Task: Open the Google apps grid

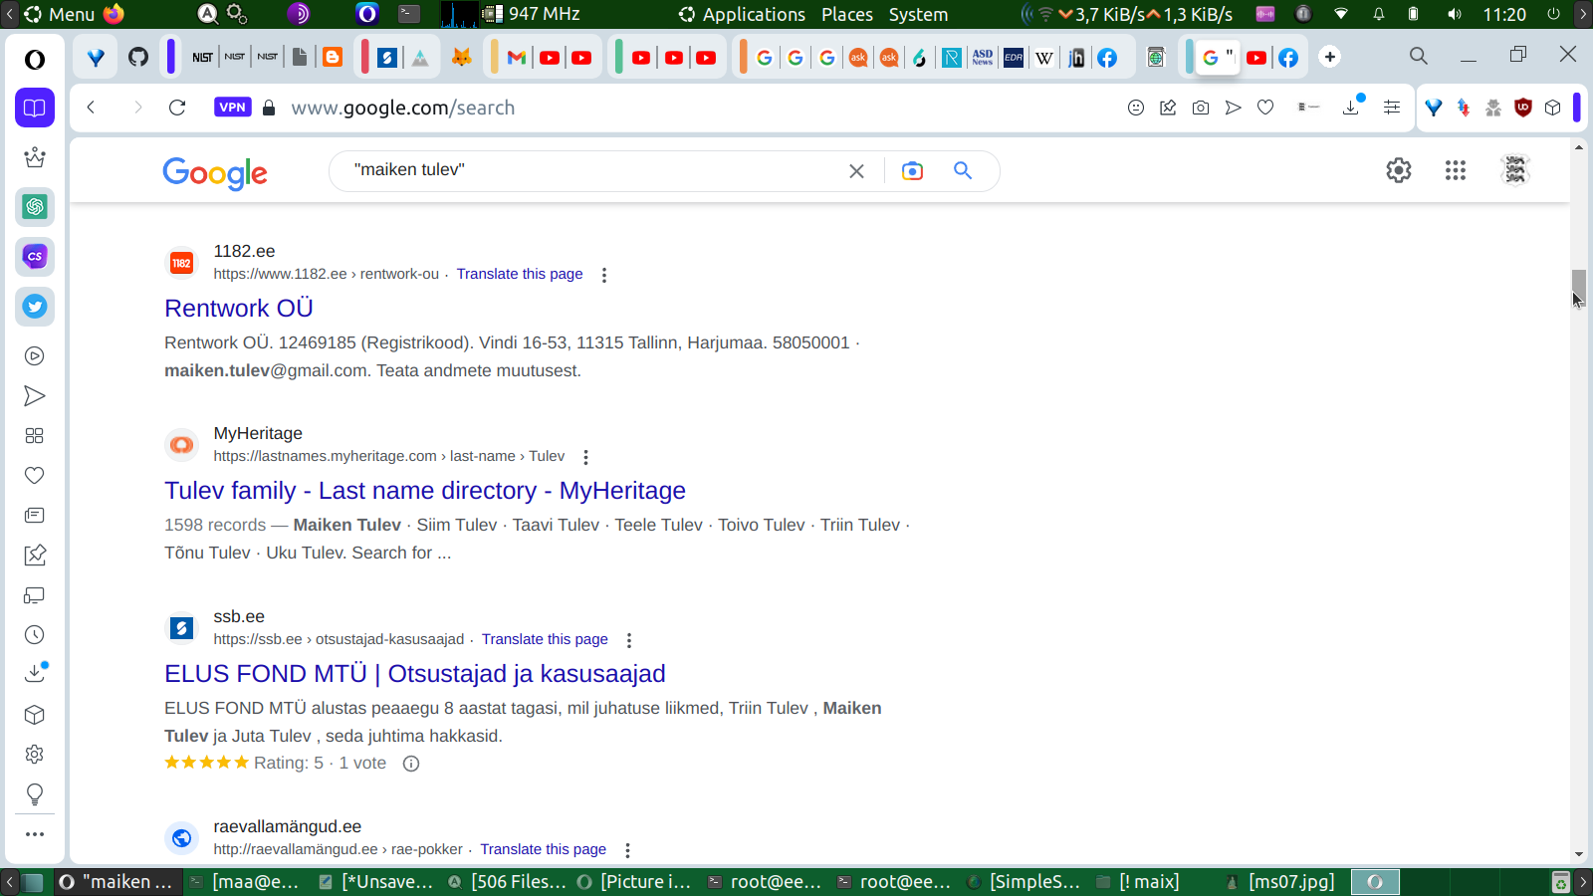Action: (x=1456, y=170)
